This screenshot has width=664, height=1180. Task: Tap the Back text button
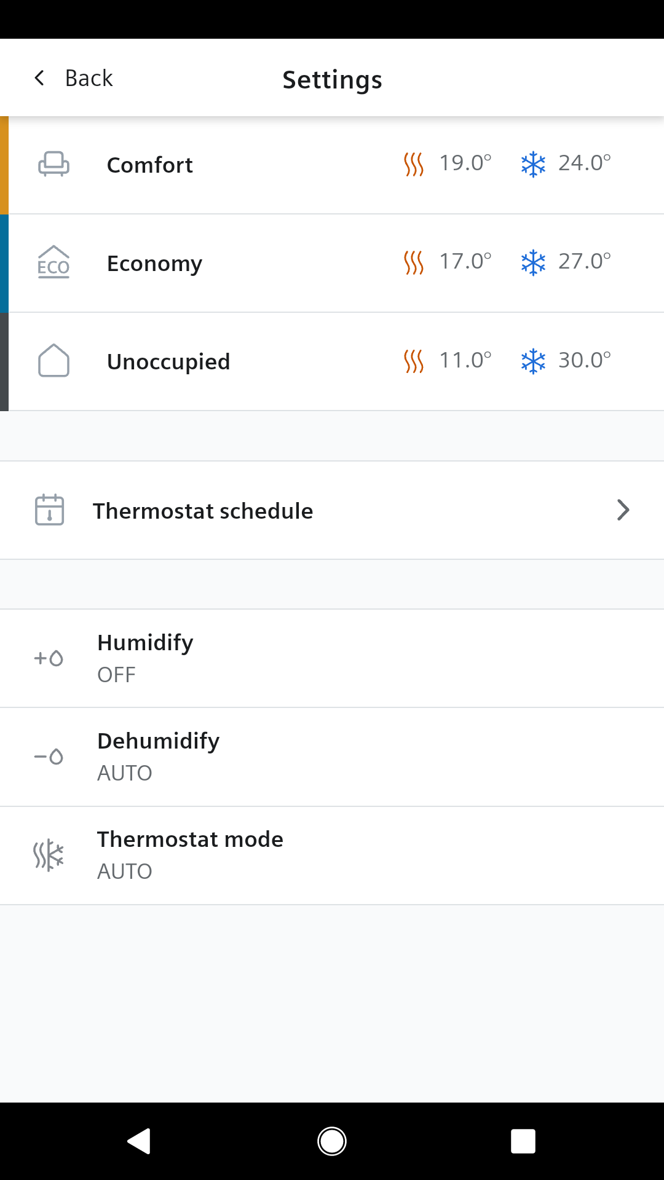[89, 78]
